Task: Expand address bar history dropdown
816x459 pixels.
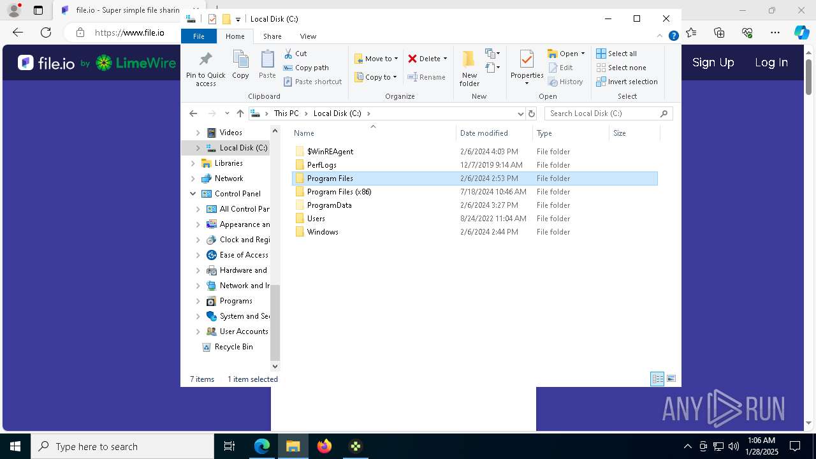Action: click(x=521, y=113)
